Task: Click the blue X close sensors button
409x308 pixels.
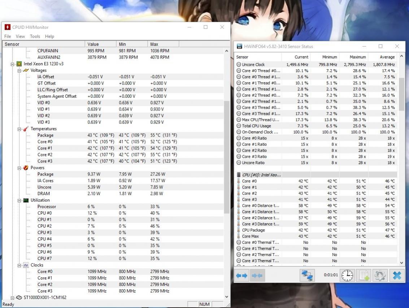Action: coord(397,276)
